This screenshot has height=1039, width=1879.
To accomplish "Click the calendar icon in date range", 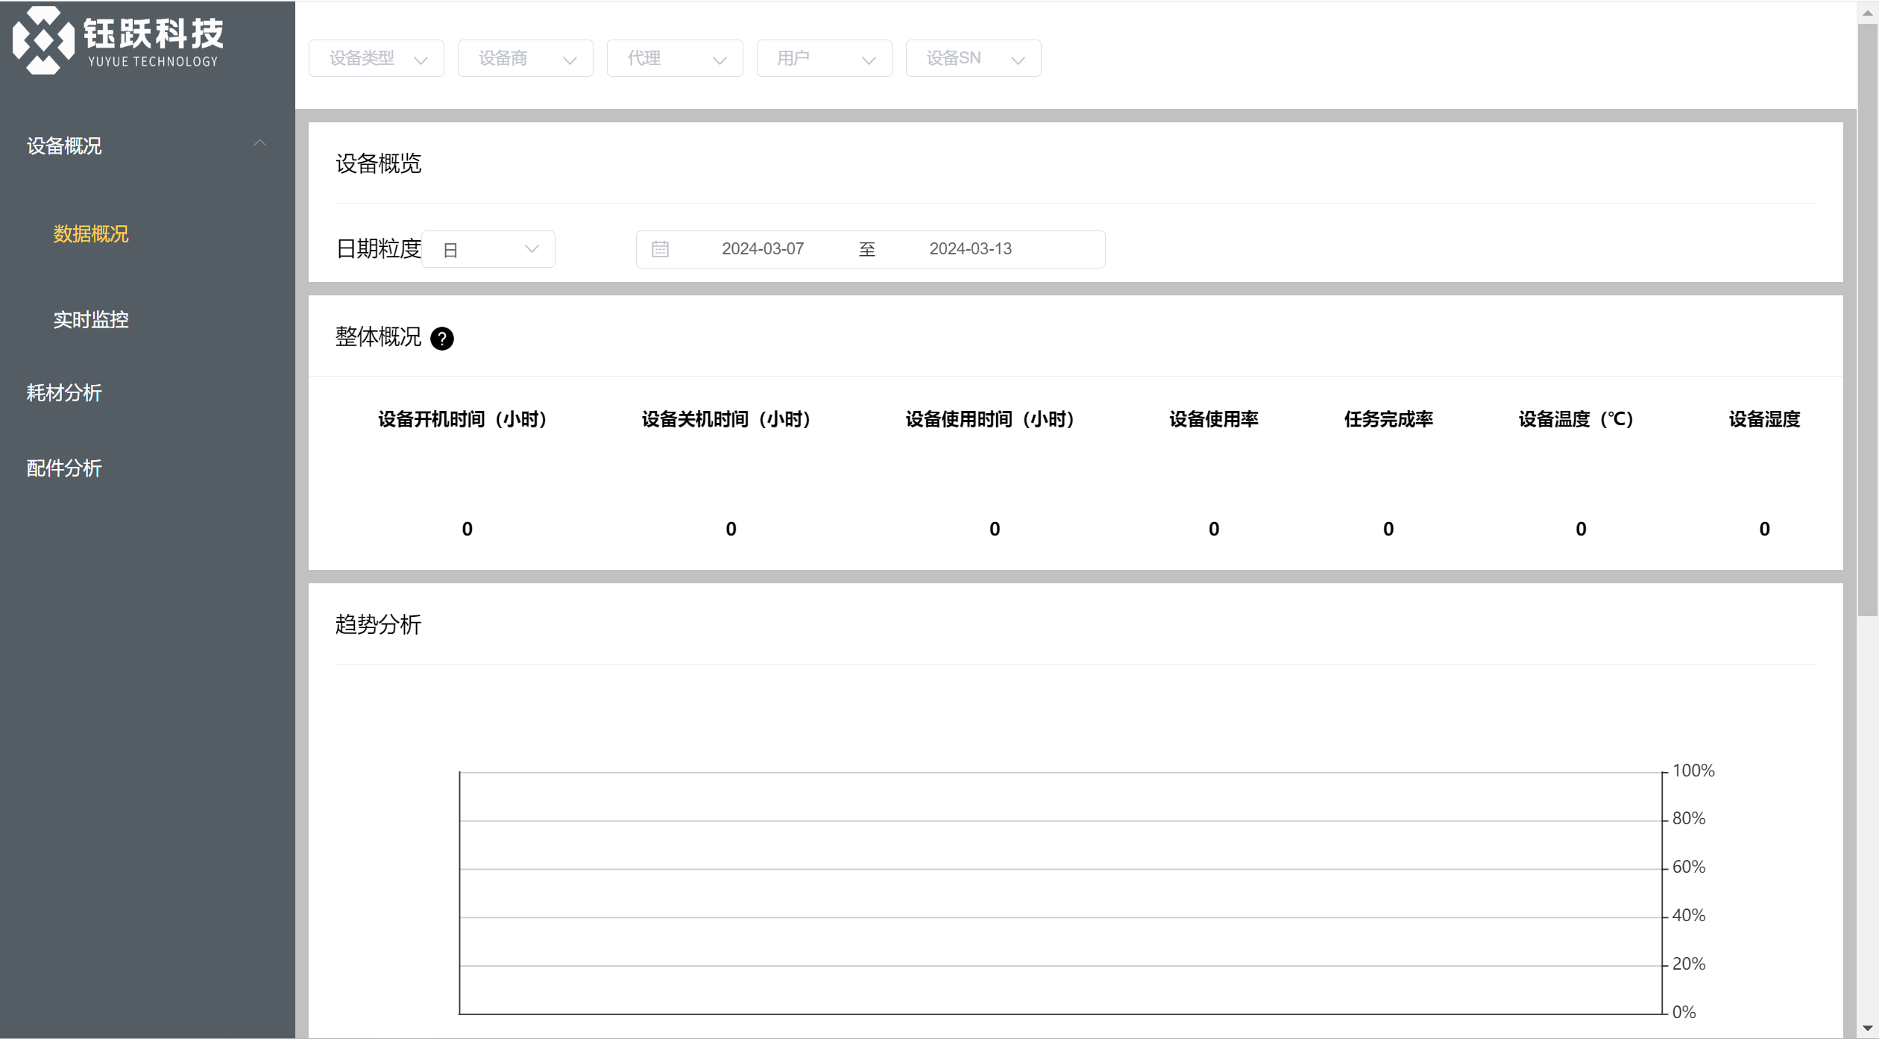I will click(x=660, y=249).
